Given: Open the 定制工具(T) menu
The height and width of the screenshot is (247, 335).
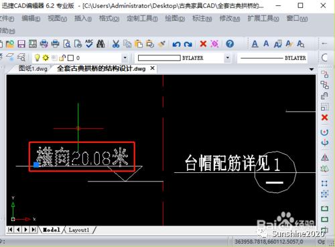Looking at the screenshot, I should tap(142, 19).
